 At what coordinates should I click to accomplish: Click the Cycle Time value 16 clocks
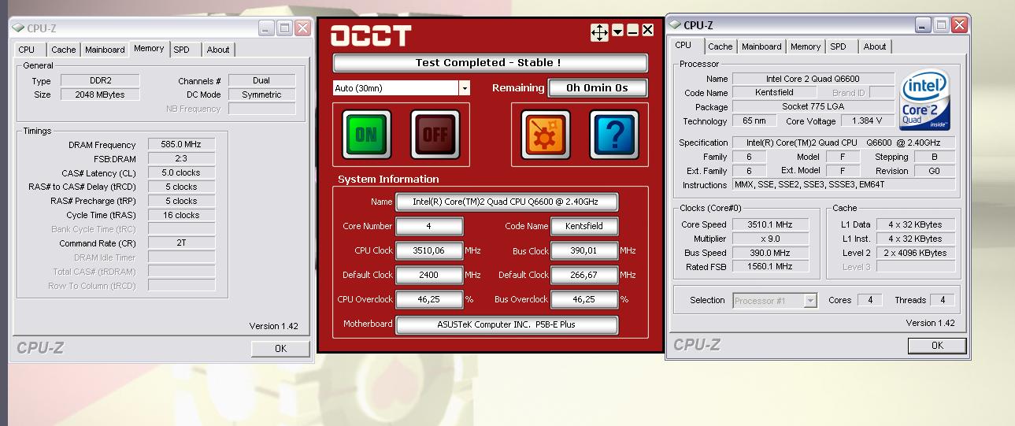(x=181, y=215)
